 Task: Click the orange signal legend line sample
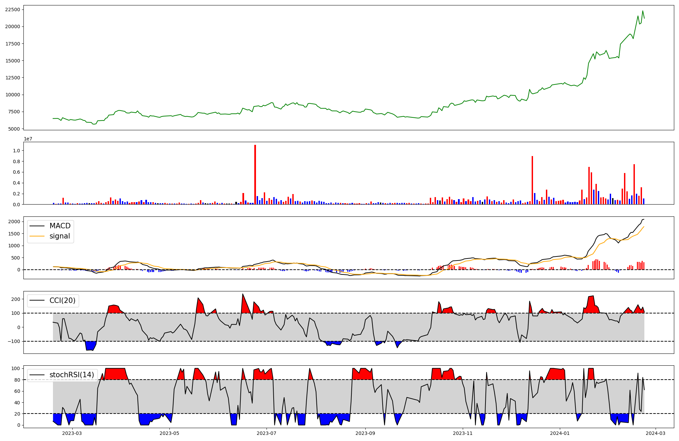[37, 236]
